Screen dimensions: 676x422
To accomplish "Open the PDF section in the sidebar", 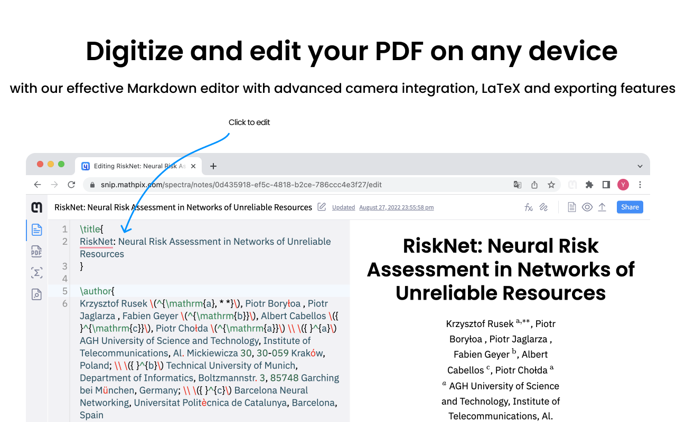I will point(36,252).
